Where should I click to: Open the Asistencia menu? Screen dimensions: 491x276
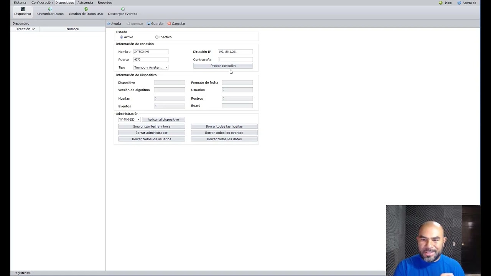85,3
